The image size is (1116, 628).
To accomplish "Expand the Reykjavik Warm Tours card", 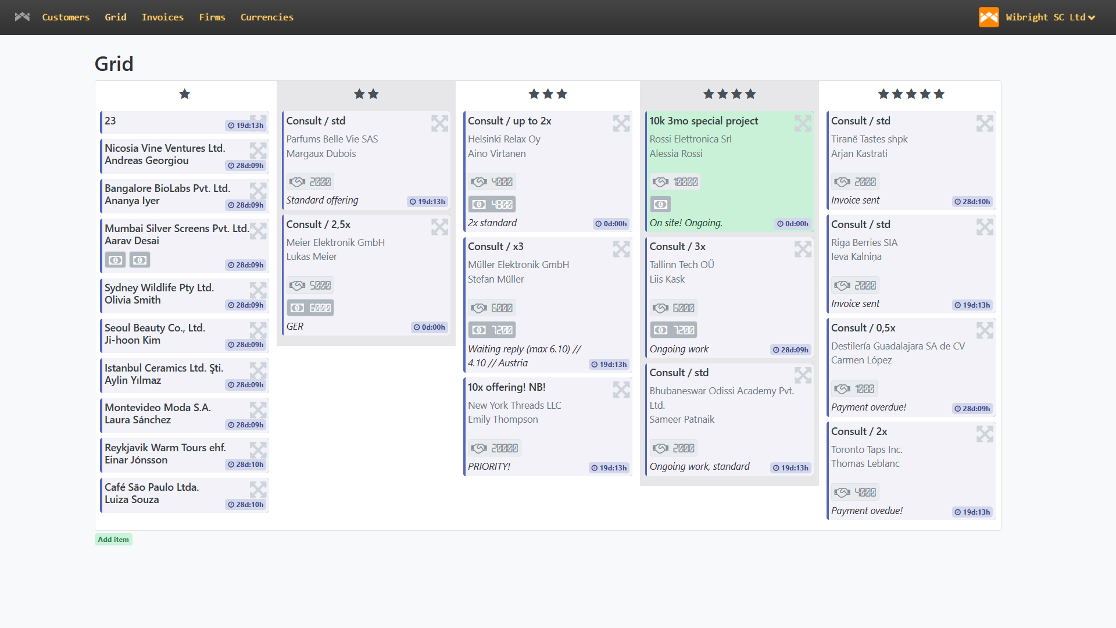I will click(258, 450).
